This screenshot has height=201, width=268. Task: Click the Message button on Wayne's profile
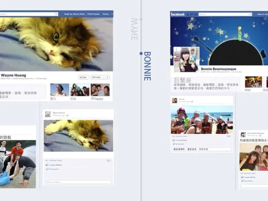[97, 77]
